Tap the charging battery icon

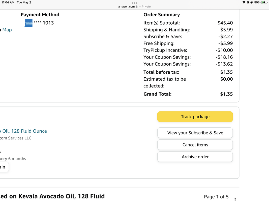tap(264, 3)
